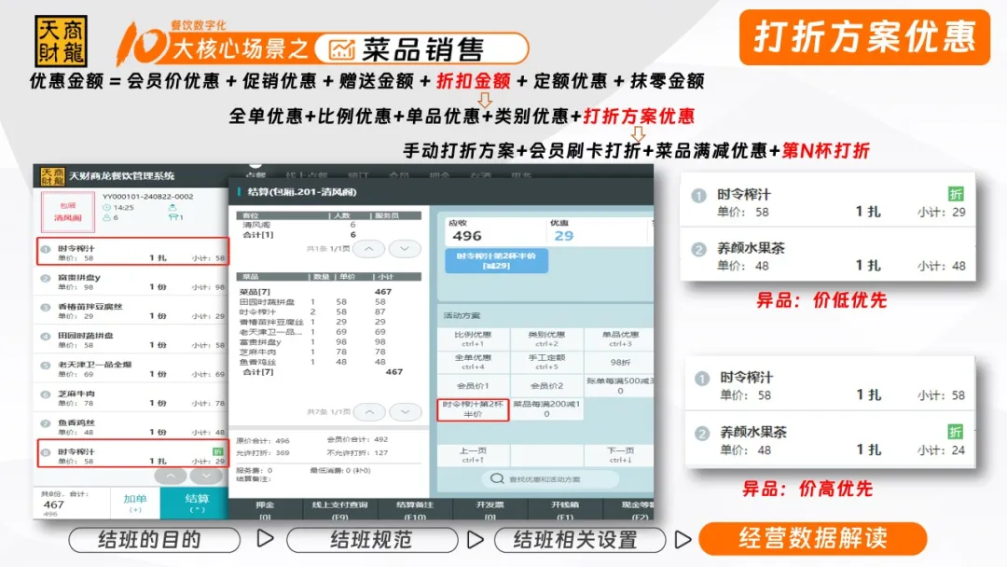This screenshot has width=1007, height=567.
Task: Click the 应收 amount 496
Action: (x=467, y=236)
